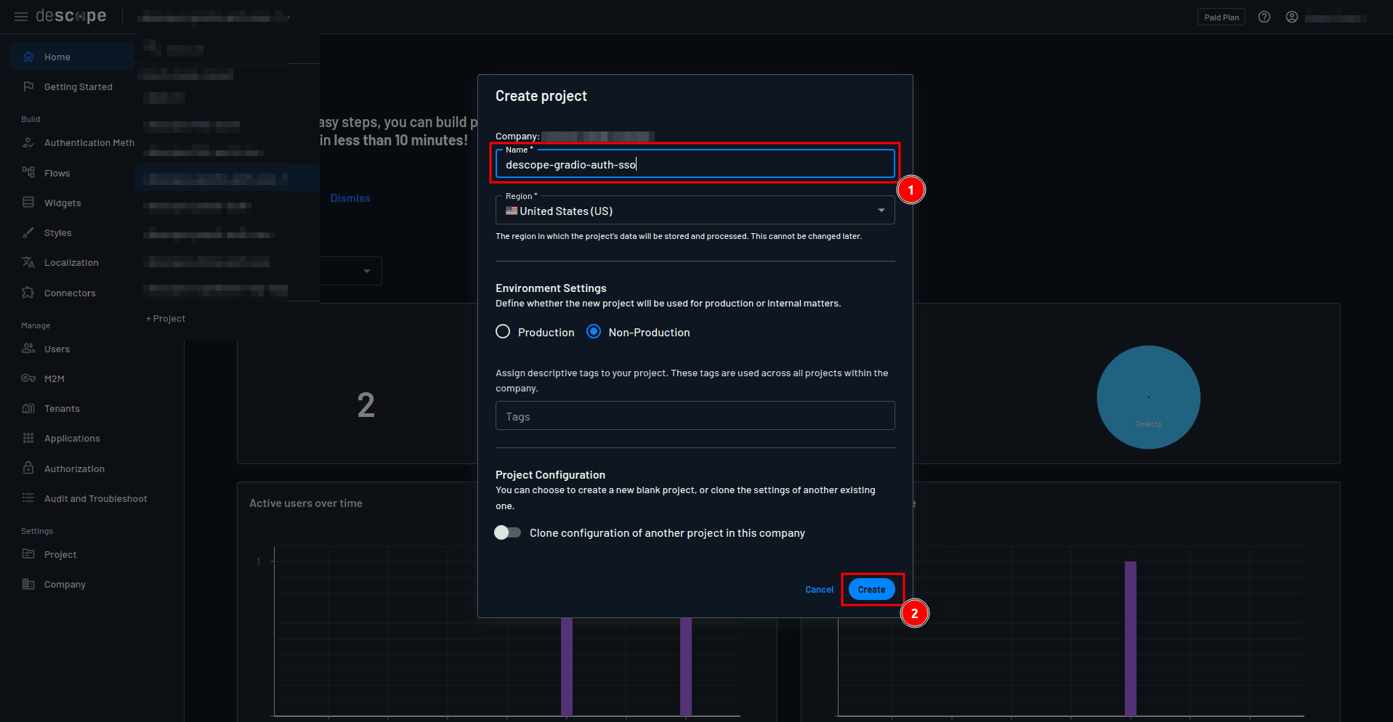1393x722 pixels.
Task: Go to Localization settings
Action: tap(70, 262)
